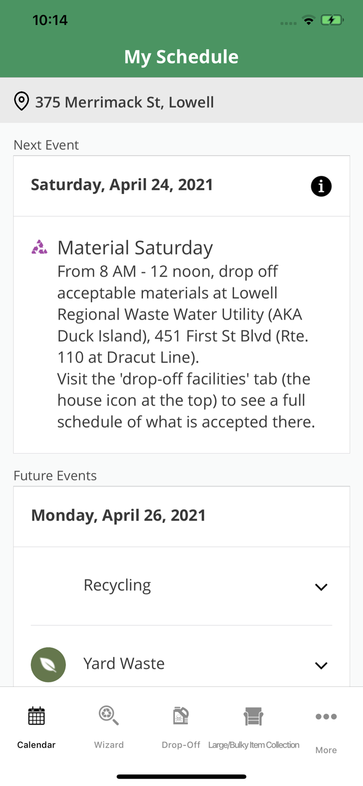Collapse the Recycling chevron arrow
The width and height of the screenshot is (363, 786).
tap(322, 587)
